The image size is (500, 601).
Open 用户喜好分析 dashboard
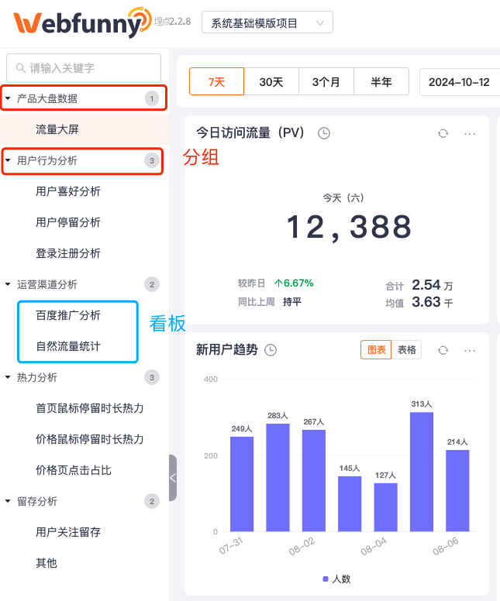pos(68,191)
